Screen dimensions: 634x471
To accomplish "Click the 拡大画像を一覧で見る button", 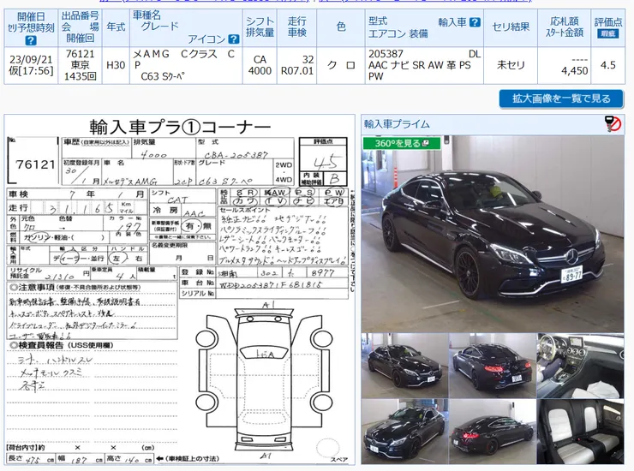I will pyautogui.click(x=561, y=98).
